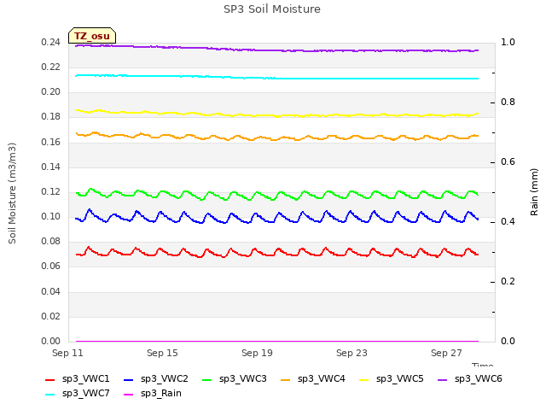The width and height of the screenshot is (546, 410).
Task: Click the sp3_Rain legend entry
Action: click(153, 394)
